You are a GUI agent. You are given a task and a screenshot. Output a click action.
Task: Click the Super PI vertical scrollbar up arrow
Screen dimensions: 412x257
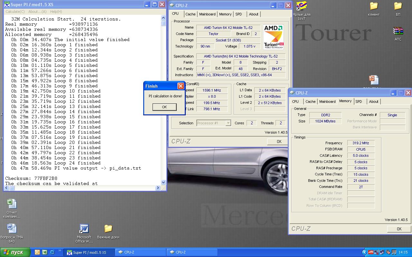click(163, 18)
